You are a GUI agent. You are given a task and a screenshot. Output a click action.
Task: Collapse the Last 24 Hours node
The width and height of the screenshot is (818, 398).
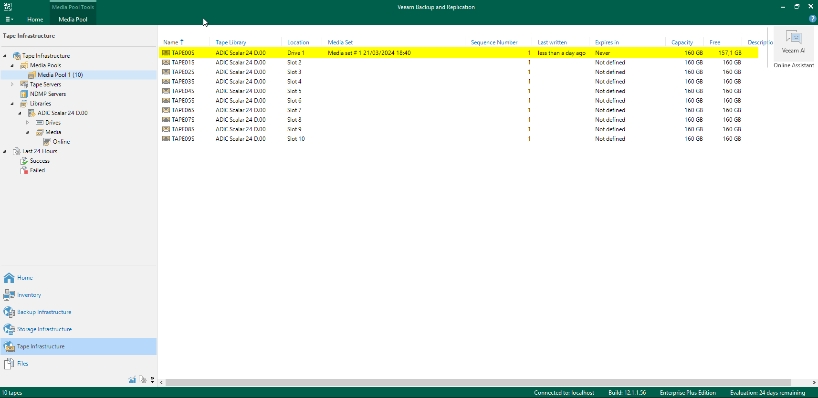[x=5, y=151]
